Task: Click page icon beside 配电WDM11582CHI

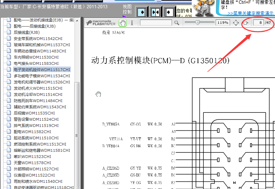Action: [9, 131]
